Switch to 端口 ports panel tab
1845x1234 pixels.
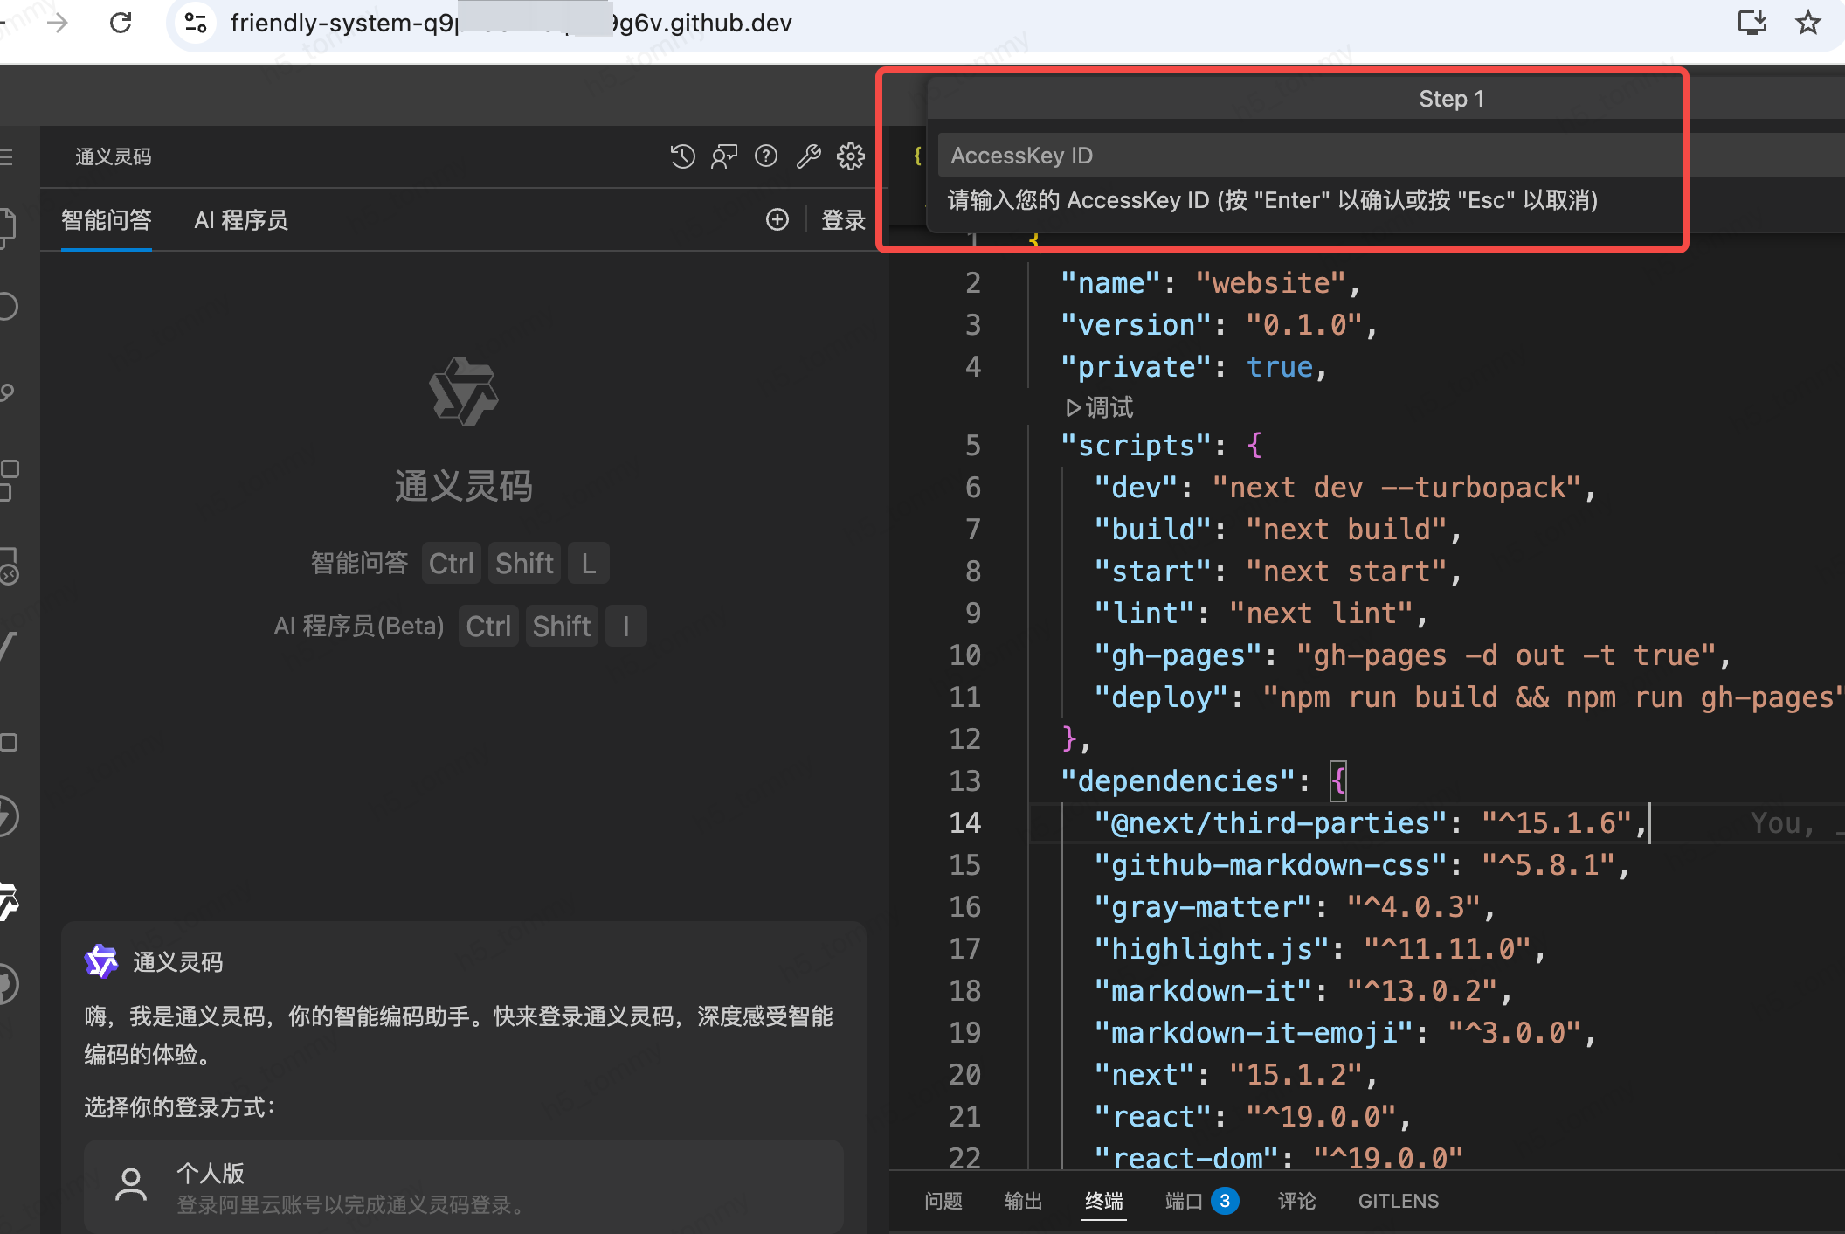[x=1184, y=1201]
